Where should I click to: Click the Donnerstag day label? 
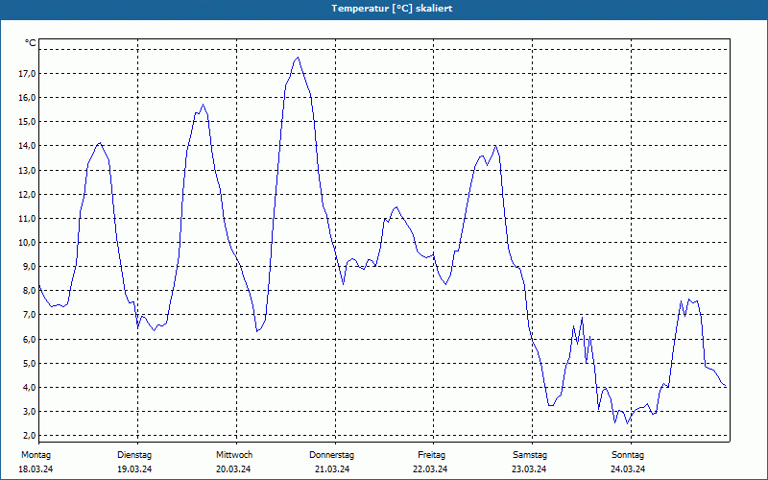[331, 455]
